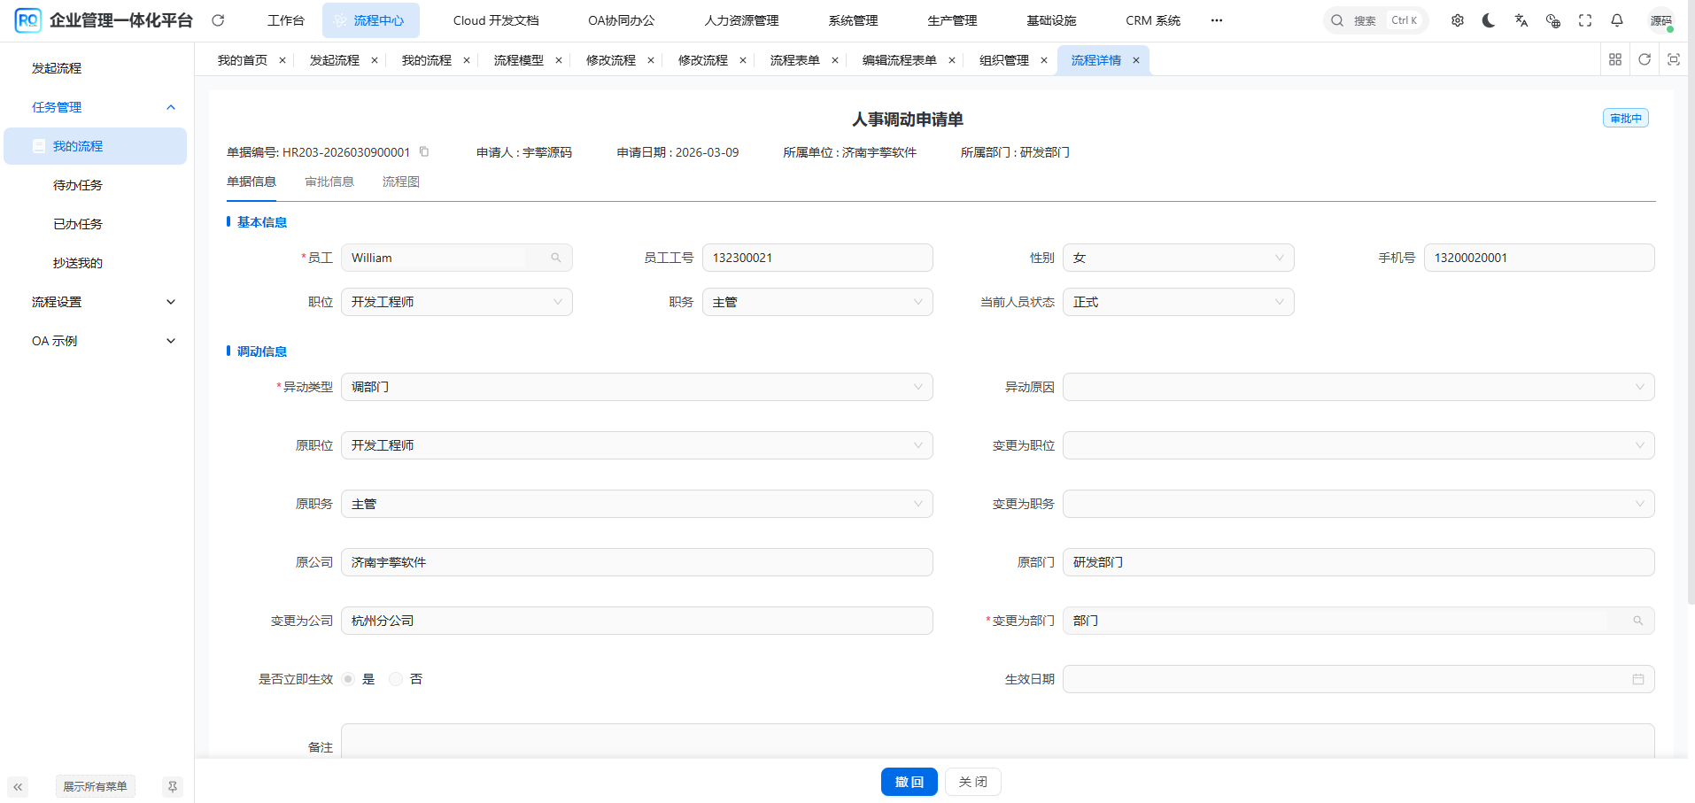Select 否 for immediate effect

tap(396, 679)
